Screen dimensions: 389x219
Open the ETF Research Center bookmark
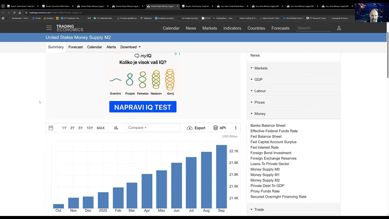[x=316, y=18]
